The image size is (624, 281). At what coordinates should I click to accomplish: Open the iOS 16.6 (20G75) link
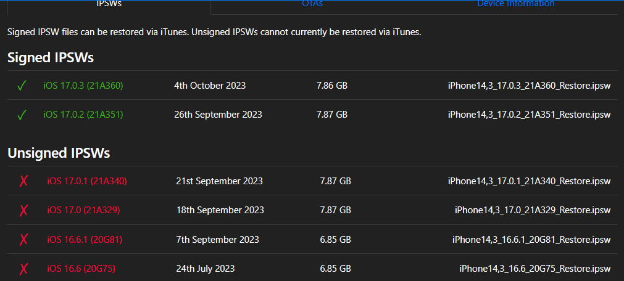[81, 269]
